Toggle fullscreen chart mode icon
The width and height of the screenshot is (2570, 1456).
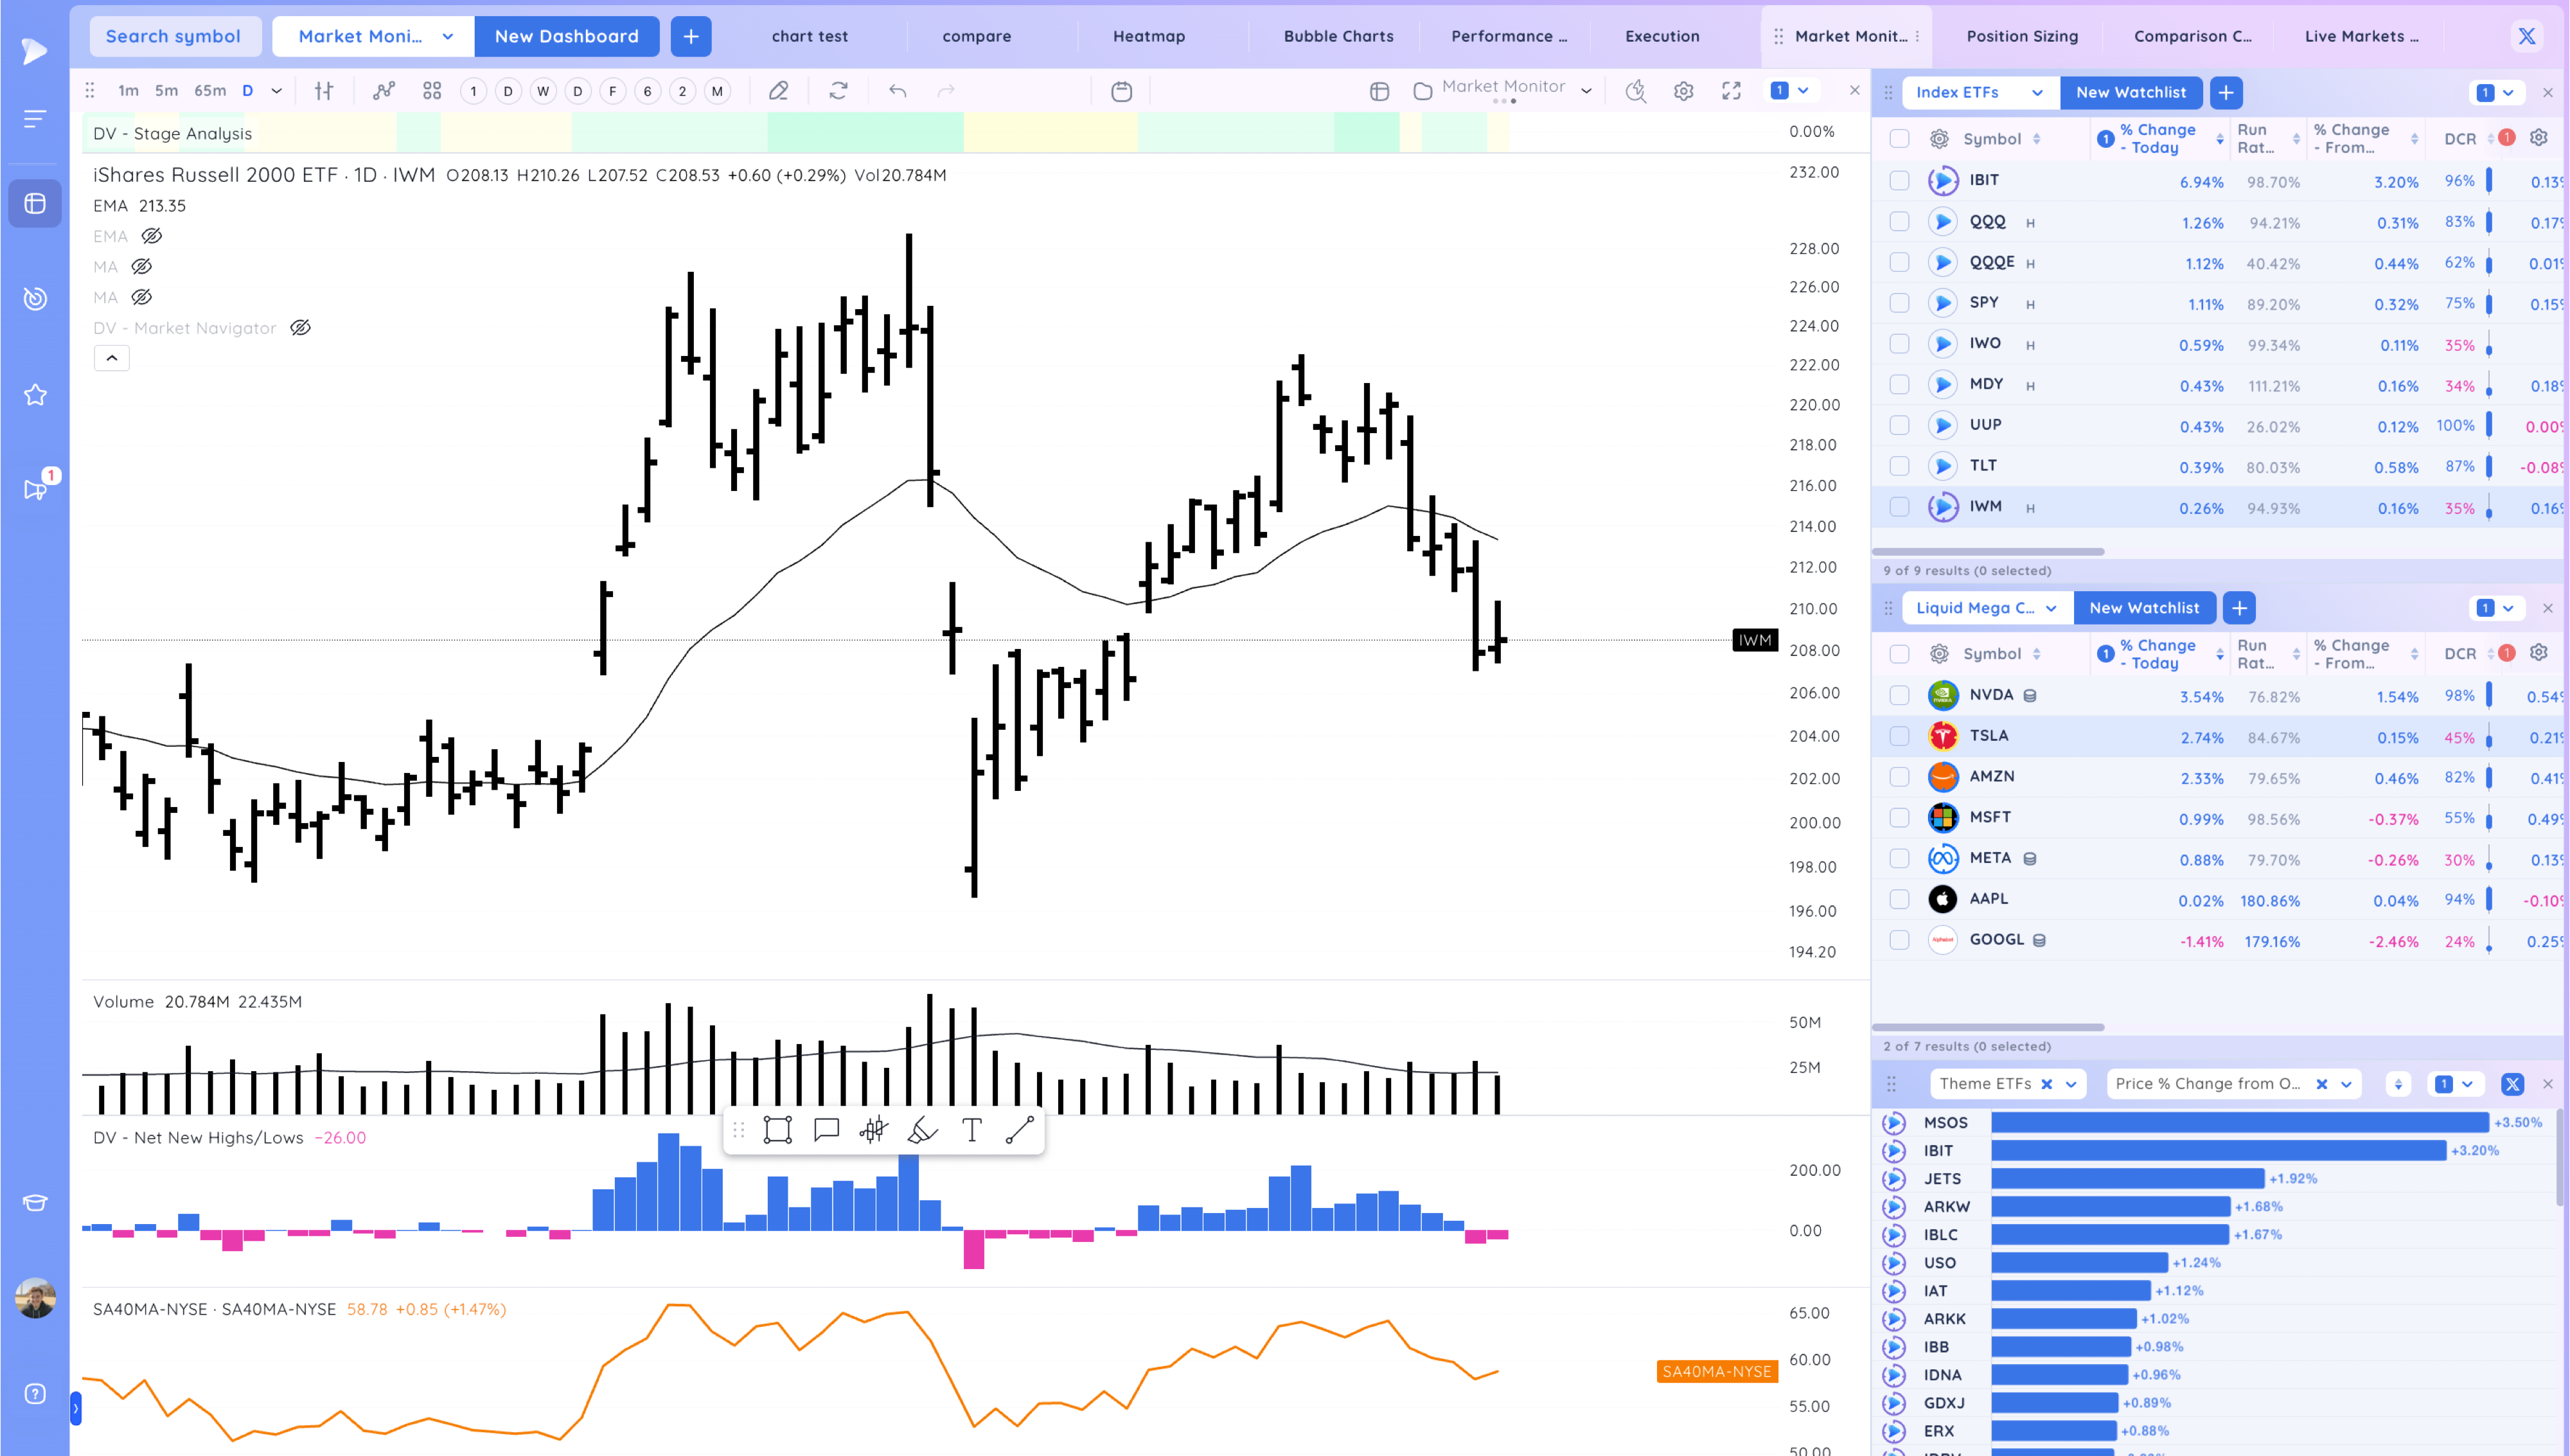[x=1732, y=91]
